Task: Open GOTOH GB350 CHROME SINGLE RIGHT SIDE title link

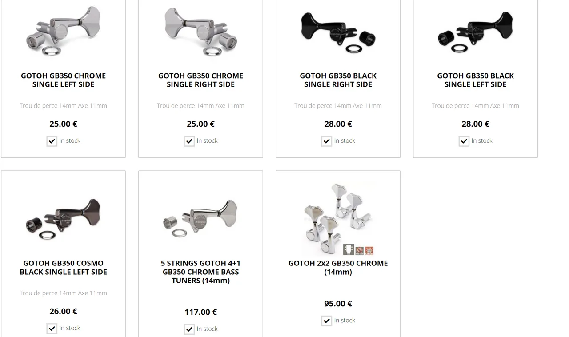Action: tap(200, 80)
